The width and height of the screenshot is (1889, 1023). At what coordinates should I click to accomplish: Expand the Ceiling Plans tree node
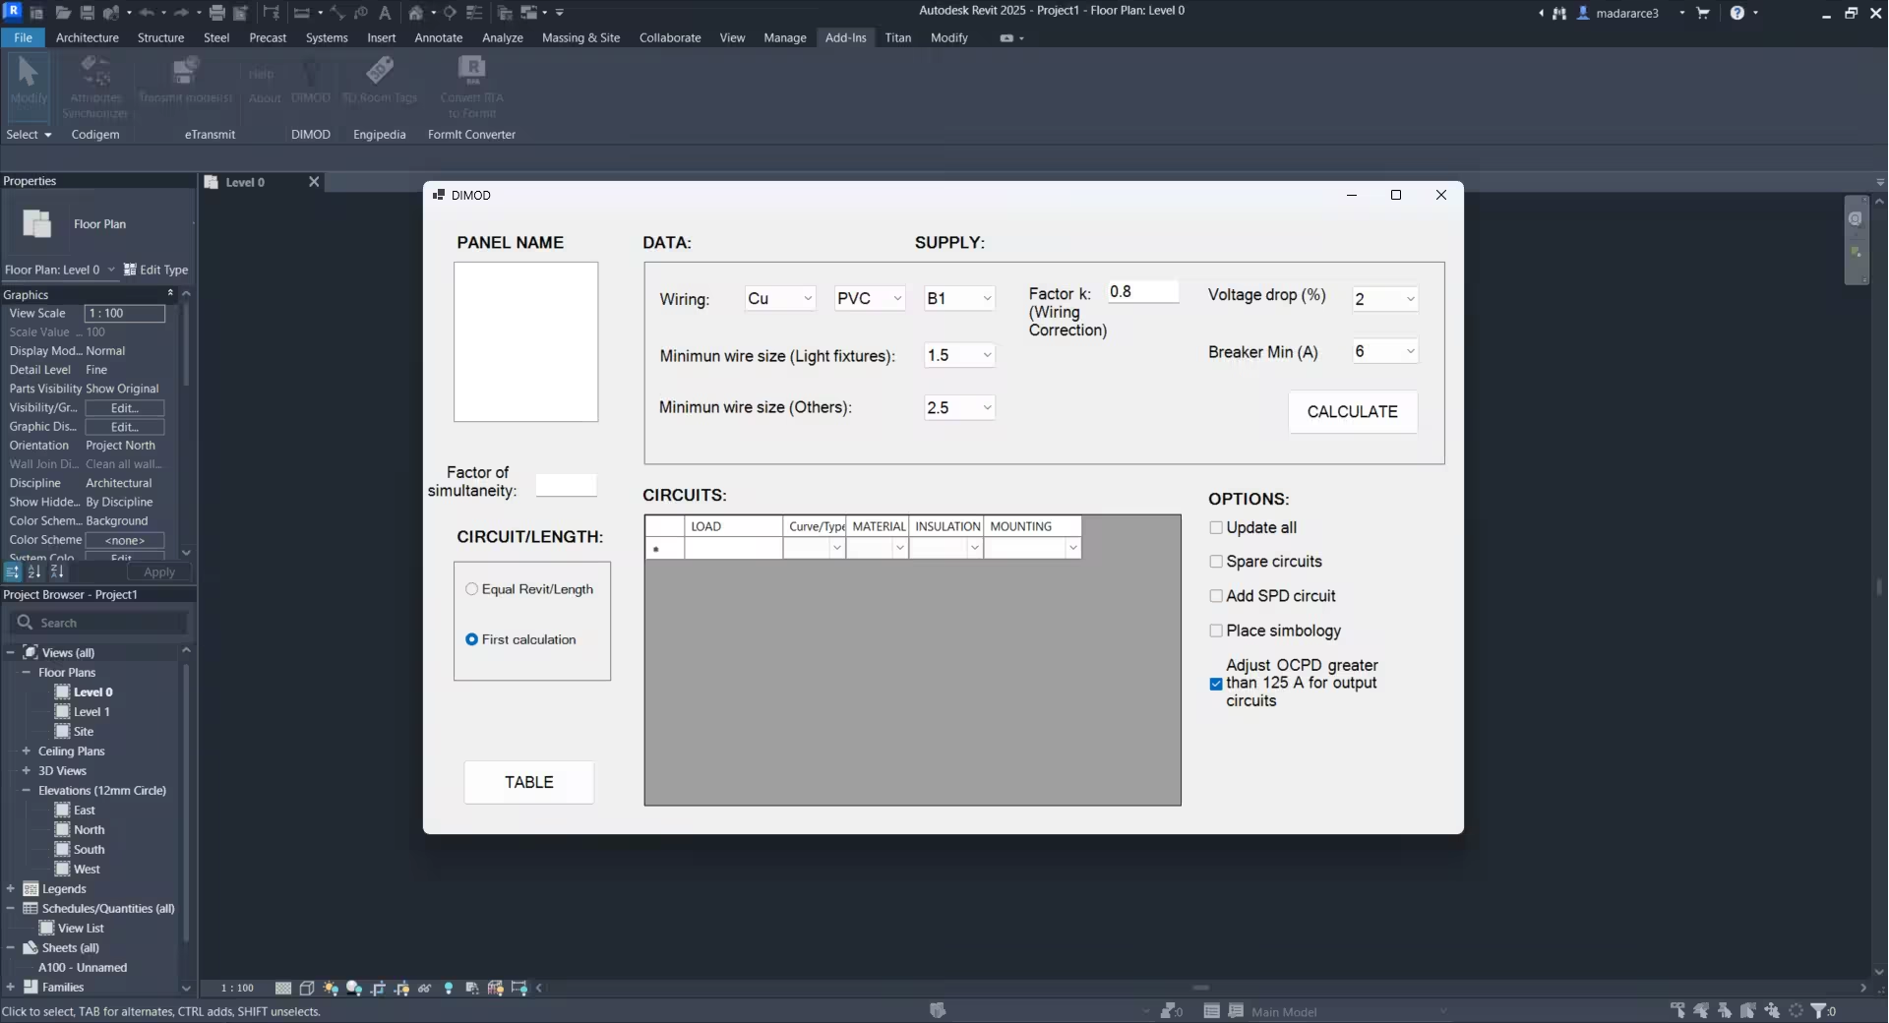(x=27, y=751)
